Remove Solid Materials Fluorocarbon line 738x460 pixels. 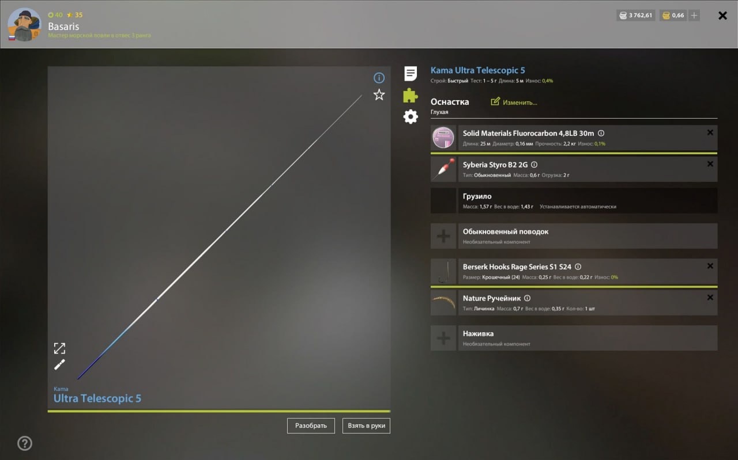point(710,132)
